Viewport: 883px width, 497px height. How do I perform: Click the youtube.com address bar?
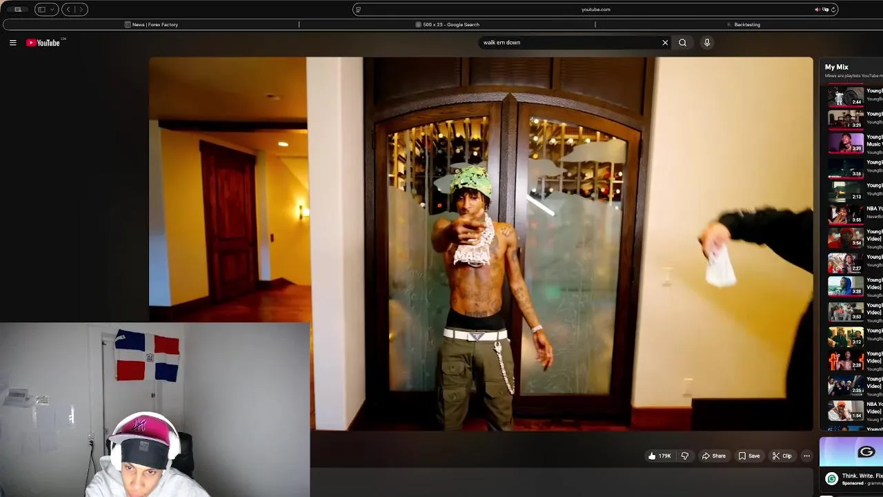pyautogui.click(x=595, y=10)
